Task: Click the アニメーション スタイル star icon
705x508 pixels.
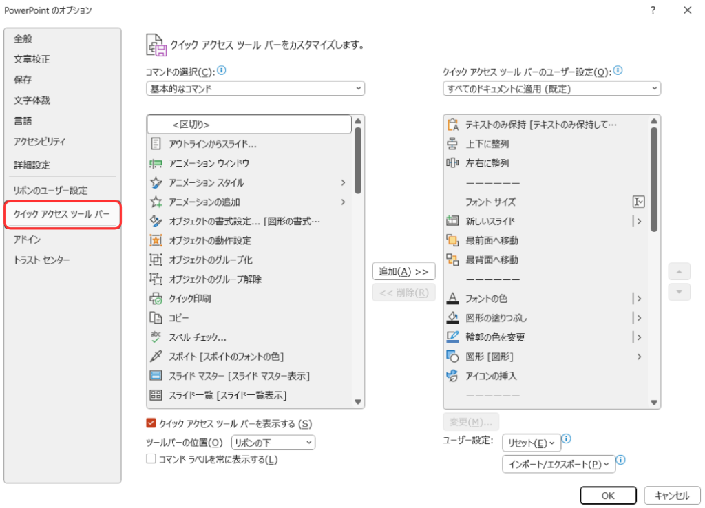Action: click(156, 182)
